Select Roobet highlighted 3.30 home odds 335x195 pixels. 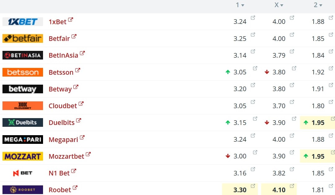(240, 189)
